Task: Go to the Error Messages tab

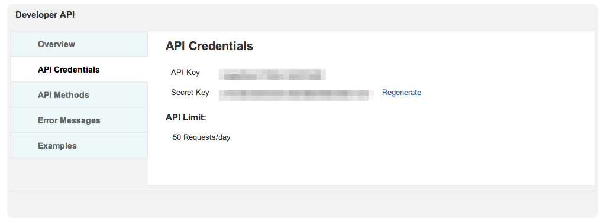Action: [x=79, y=120]
